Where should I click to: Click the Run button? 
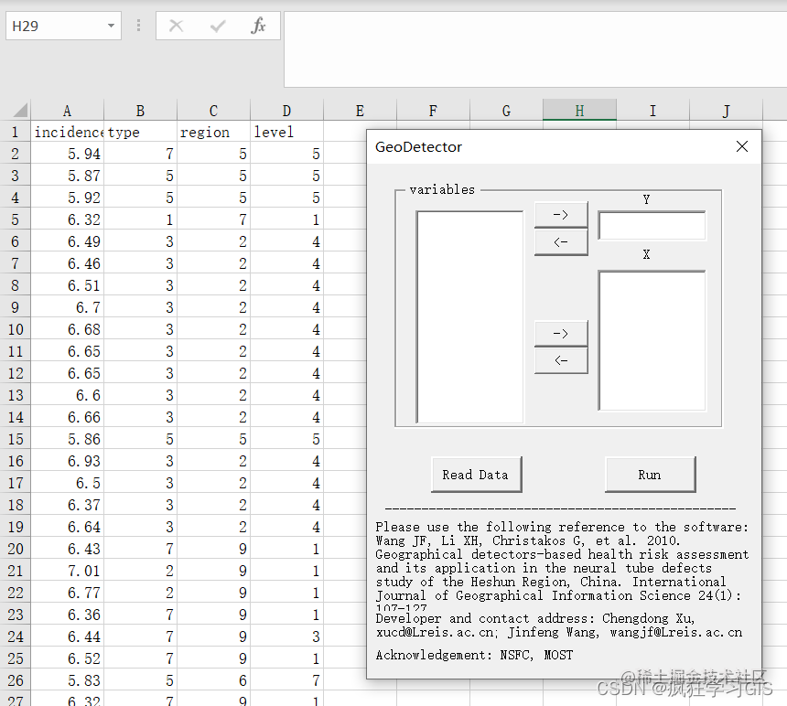coord(650,475)
